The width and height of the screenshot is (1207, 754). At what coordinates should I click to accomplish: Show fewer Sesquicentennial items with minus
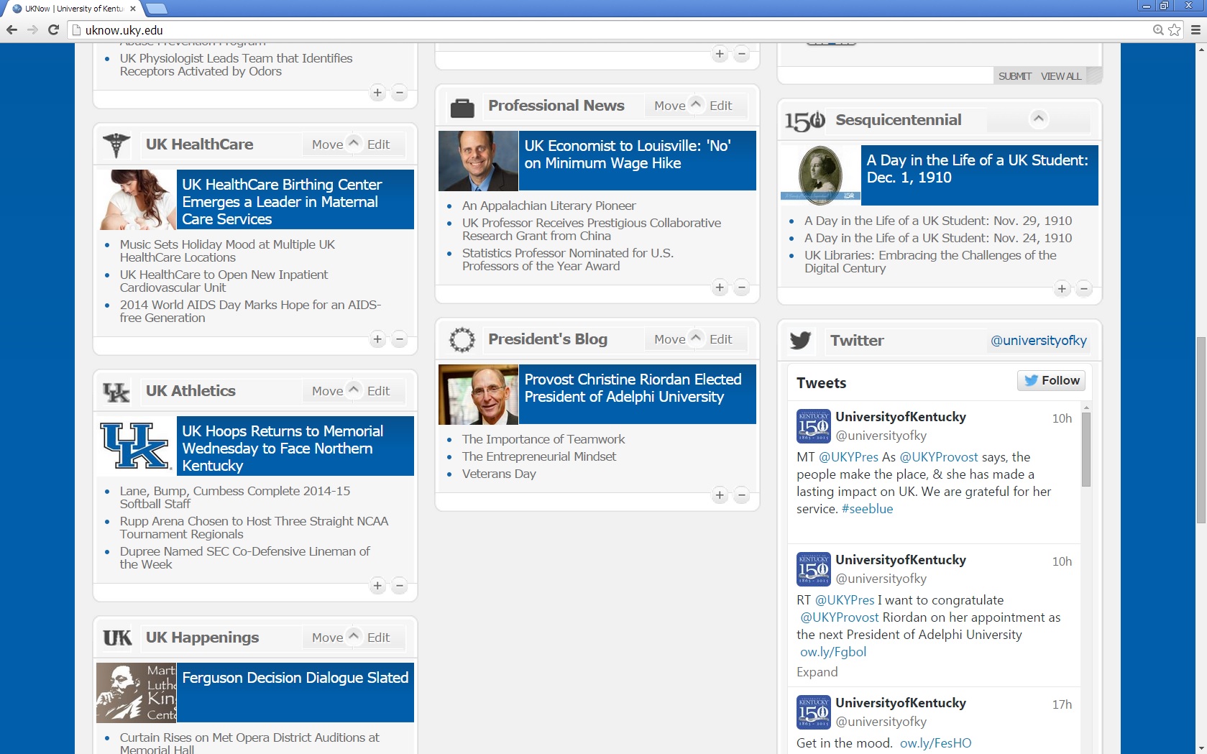[1084, 288]
